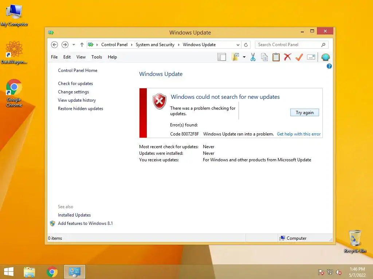Open Action Center flag tray icon
The image size is (373, 279).
[321, 272]
